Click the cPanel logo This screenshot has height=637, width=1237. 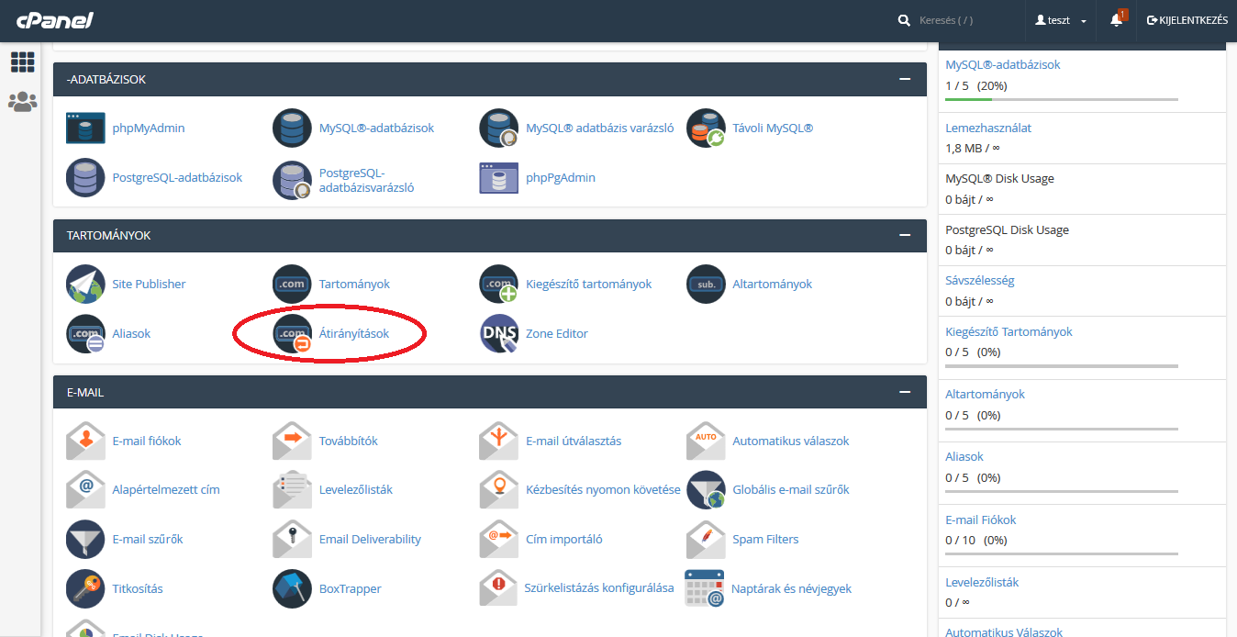53,20
